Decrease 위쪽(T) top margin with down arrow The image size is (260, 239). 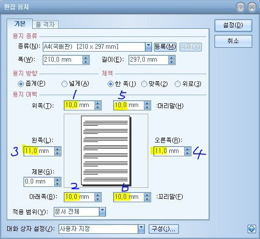[98, 108]
